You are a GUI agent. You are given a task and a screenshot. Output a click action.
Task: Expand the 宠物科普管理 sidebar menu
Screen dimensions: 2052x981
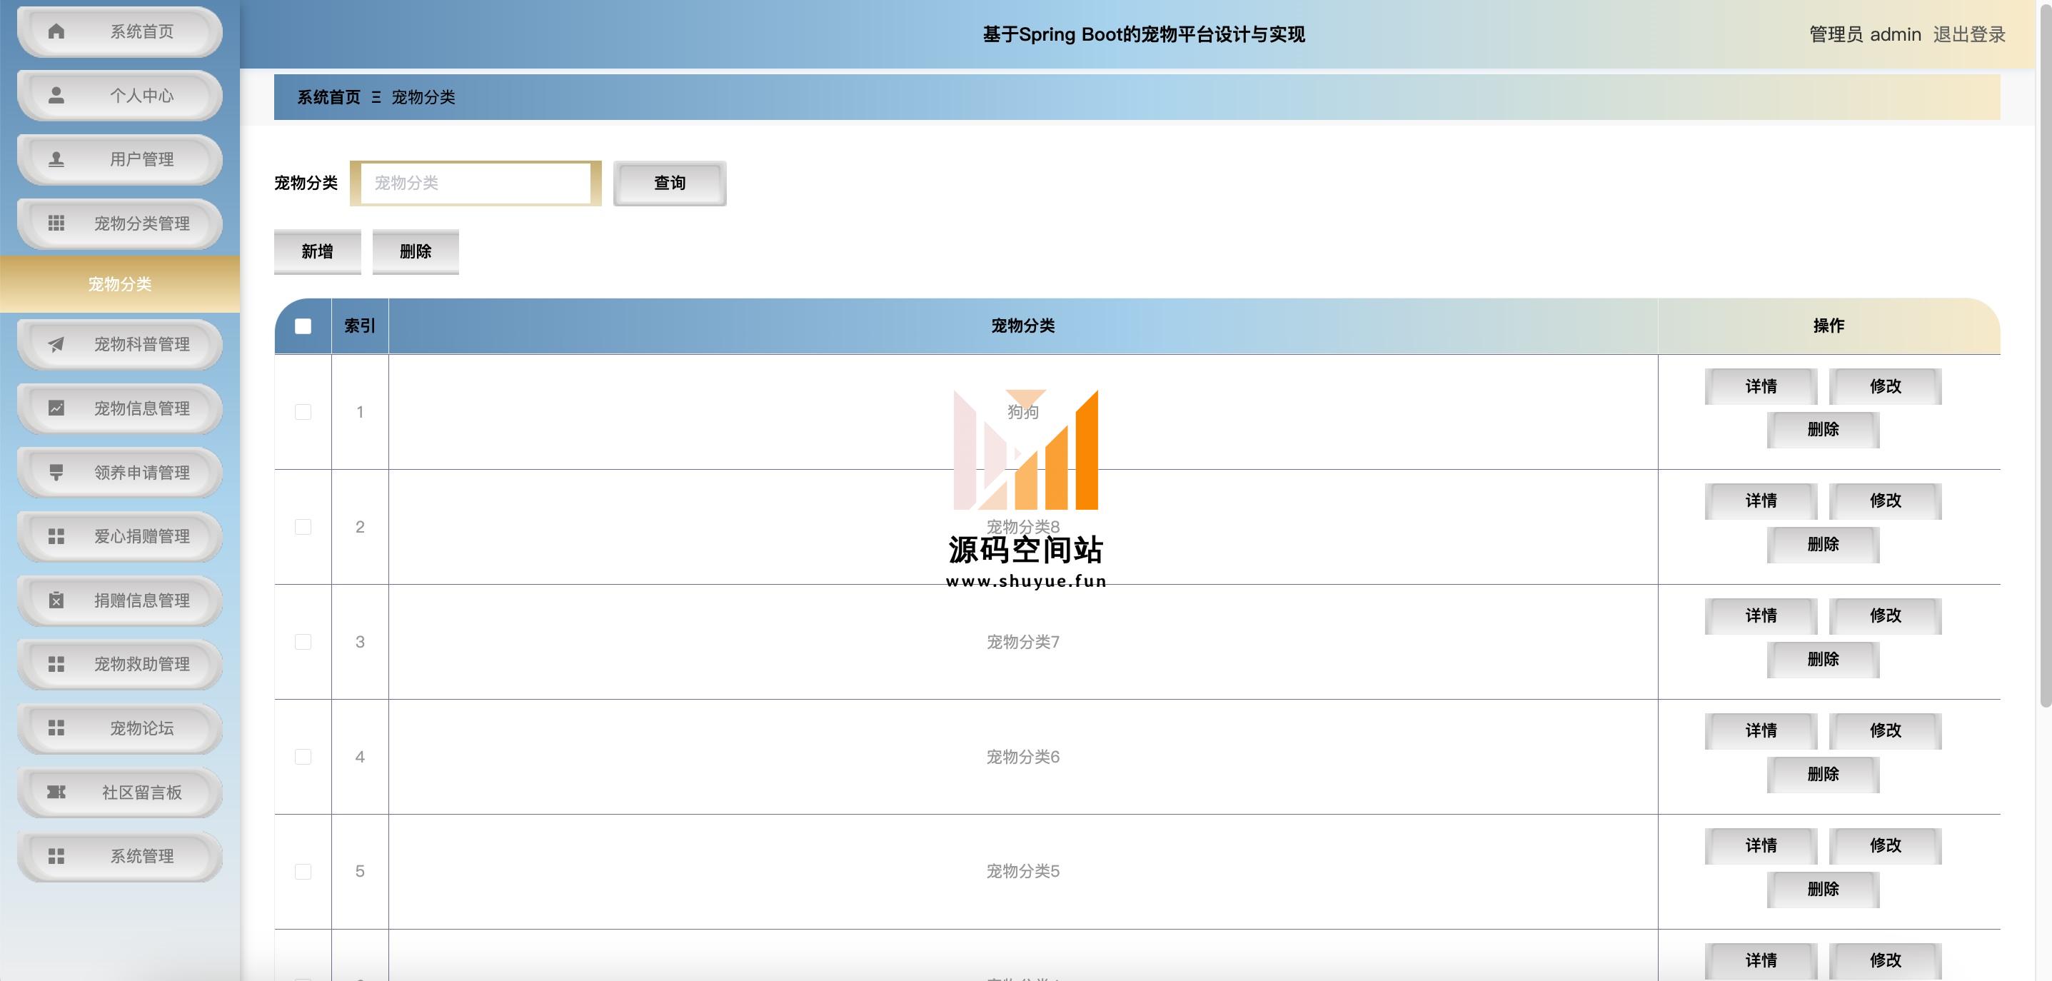coord(119,345)
